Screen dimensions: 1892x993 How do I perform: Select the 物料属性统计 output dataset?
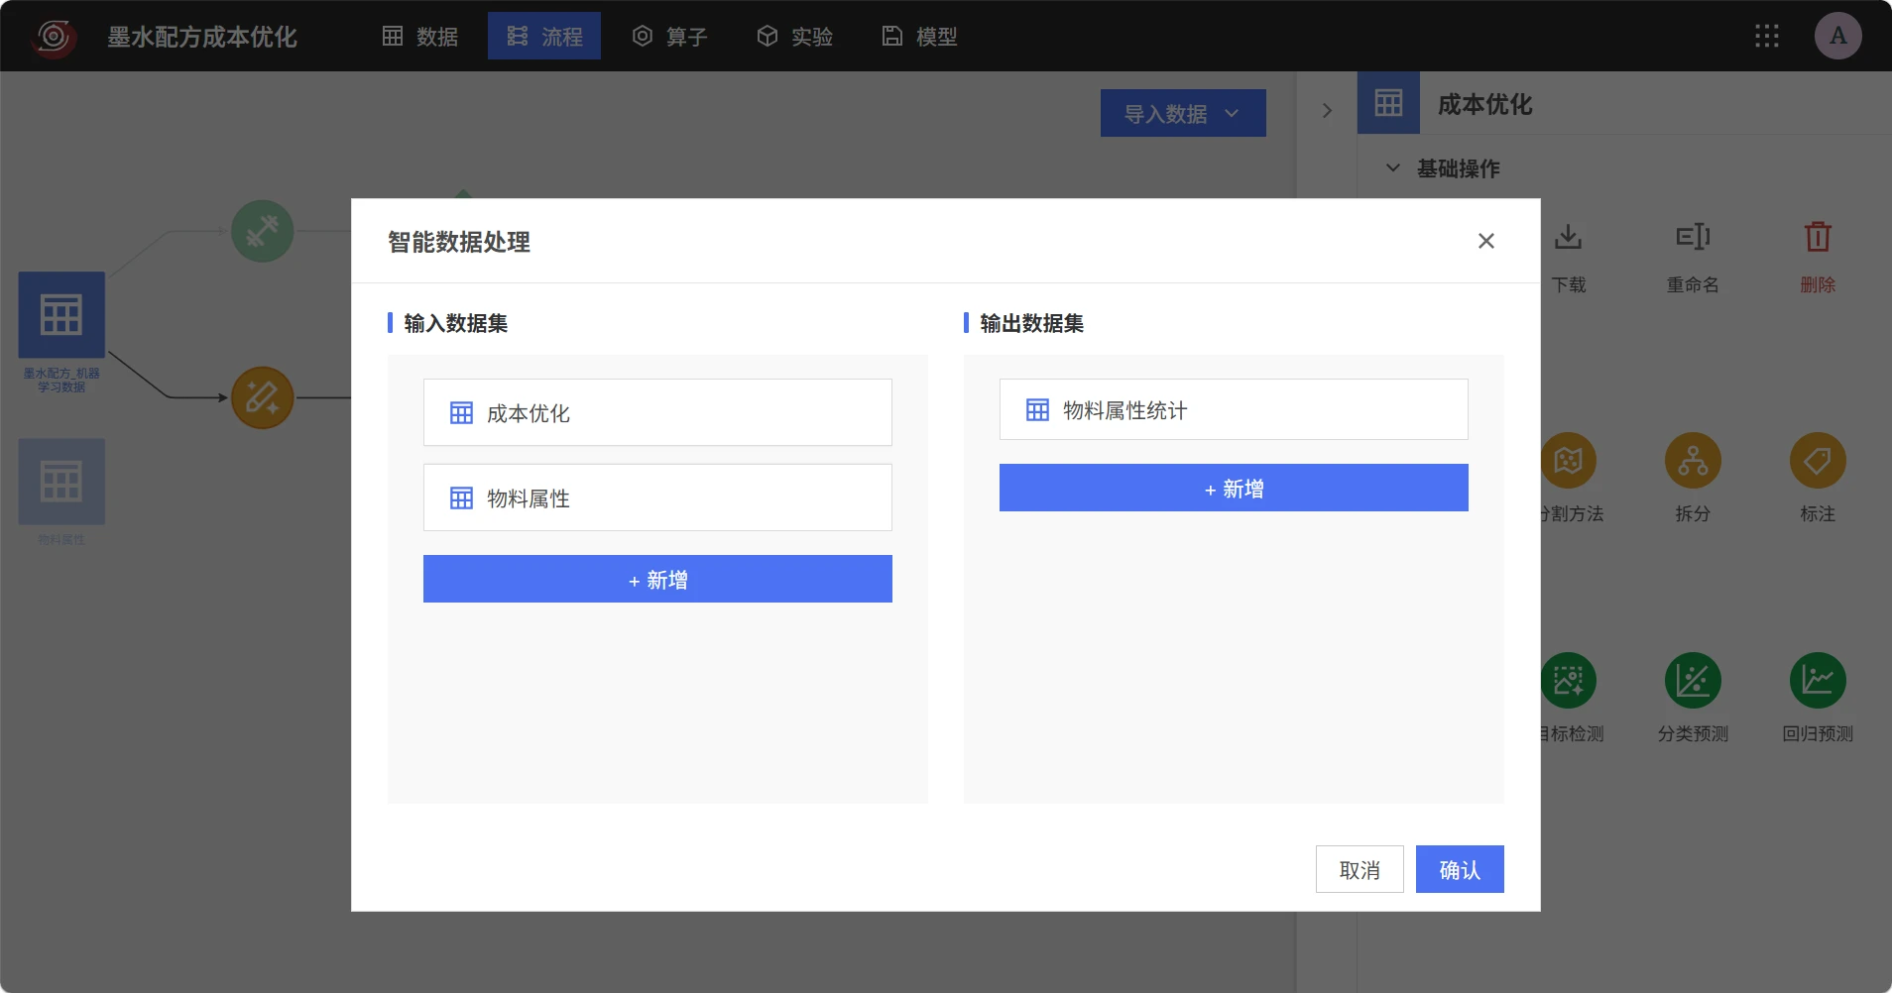pyautogui.click(x=1234, y=409)
